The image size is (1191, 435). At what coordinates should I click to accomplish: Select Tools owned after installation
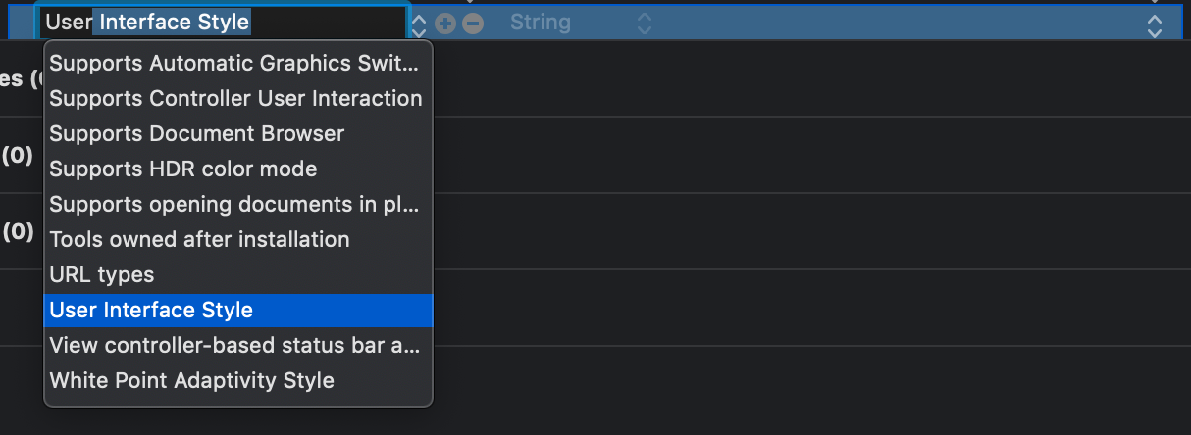click(x=199, y=240)
